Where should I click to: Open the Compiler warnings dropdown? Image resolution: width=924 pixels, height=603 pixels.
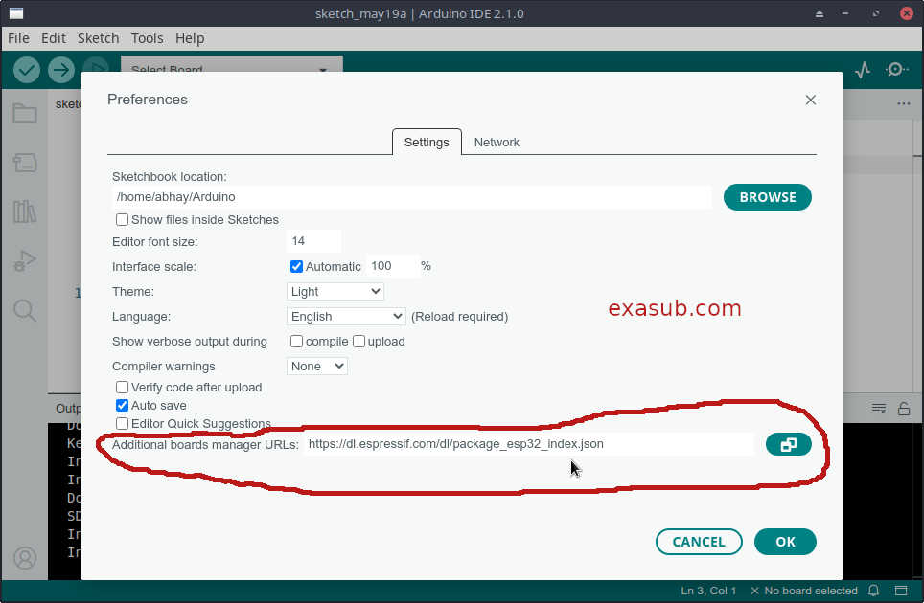(316, 366)
